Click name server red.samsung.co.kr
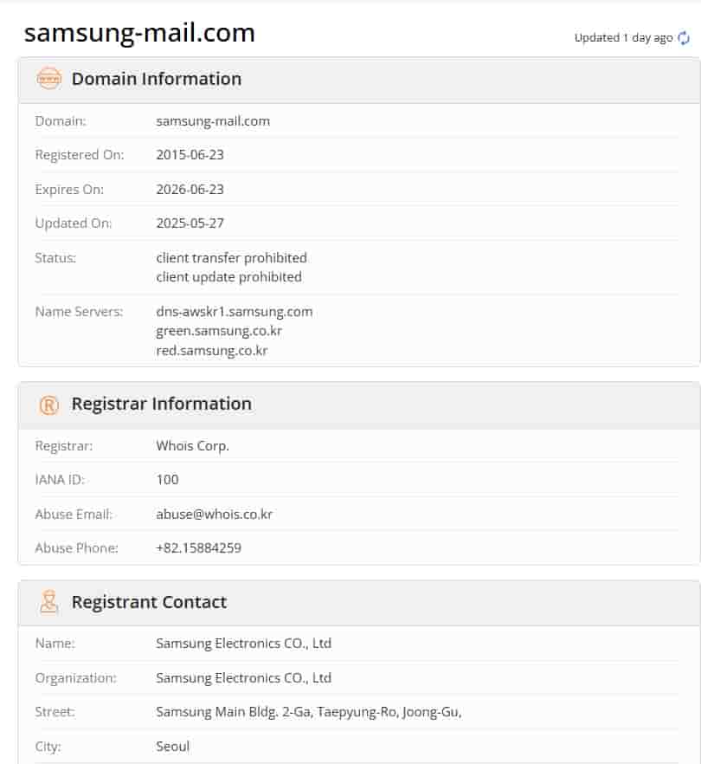Image resolution: width=701 pixels, height=764 pixels. tap(211, 350)
